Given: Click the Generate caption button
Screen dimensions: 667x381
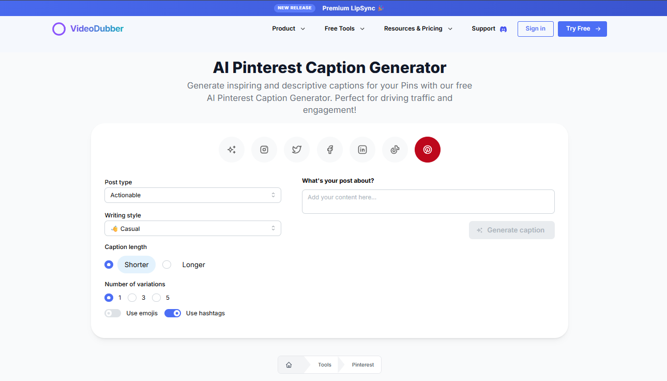Looking at the screenshot, I should point(512,230).
